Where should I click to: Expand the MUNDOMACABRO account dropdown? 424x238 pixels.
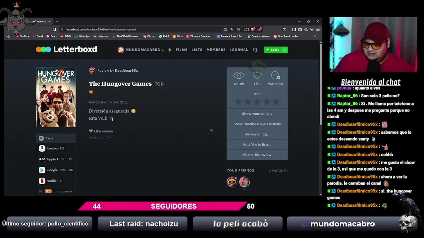(x=141, y=50)
